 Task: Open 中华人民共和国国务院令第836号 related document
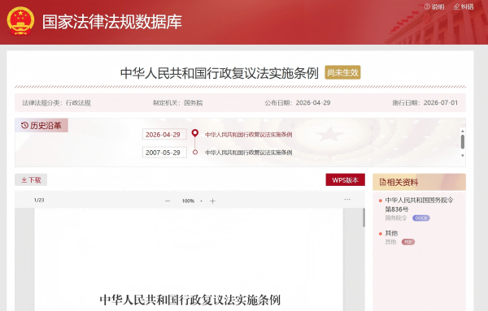pos(419,205)
